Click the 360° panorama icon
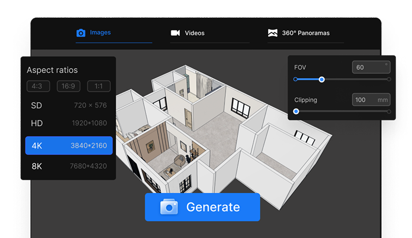This screenshot has height=238, width=412. [273, 33]
